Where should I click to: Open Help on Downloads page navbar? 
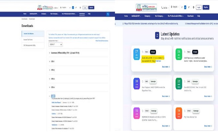click(89, 14)
